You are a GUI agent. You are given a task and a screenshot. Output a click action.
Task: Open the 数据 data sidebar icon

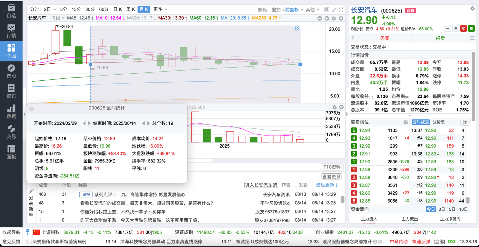pos(11,112)
